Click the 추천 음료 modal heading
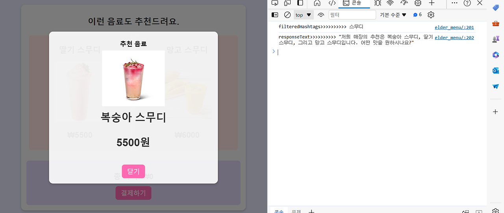Image resolution: width=504 pixels, height=213 pixels. (133, 44)
